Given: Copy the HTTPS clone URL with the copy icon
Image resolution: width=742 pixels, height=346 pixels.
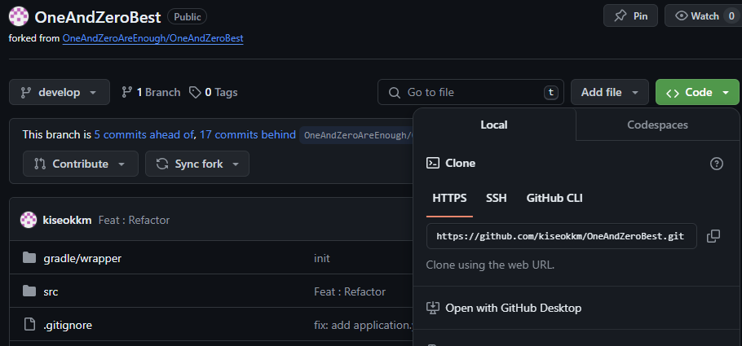Looking at the screenshot, I should coord(713,236).
